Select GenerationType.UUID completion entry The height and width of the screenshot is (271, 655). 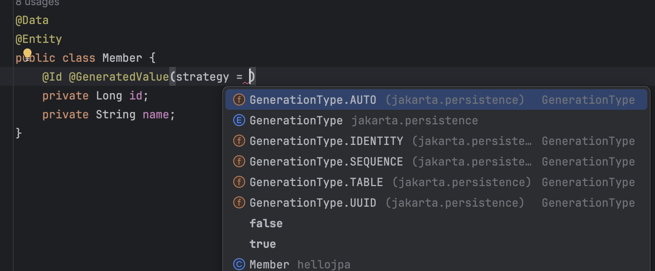tap(436, 203)
